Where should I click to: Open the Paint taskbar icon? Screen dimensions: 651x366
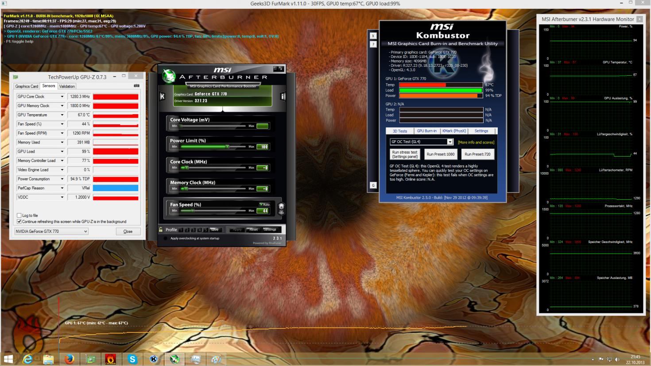point(217,359)
